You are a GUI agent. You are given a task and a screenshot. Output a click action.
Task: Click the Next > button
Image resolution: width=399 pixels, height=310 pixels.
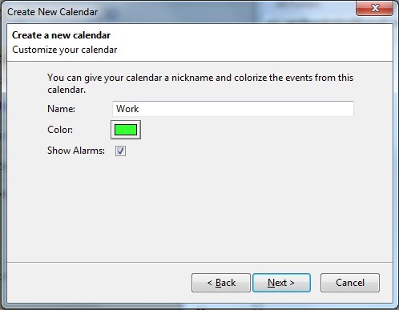[x=281, y=283]
